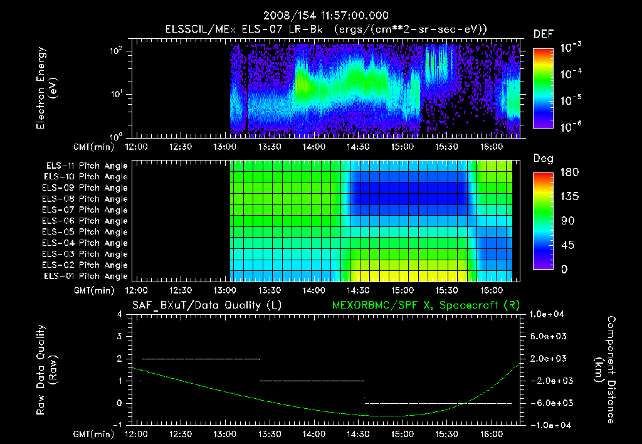Click the 4 tick on Raw Data Quality axis
The width and height of the screenshot is (642, 444).
(x=120, y=315)
